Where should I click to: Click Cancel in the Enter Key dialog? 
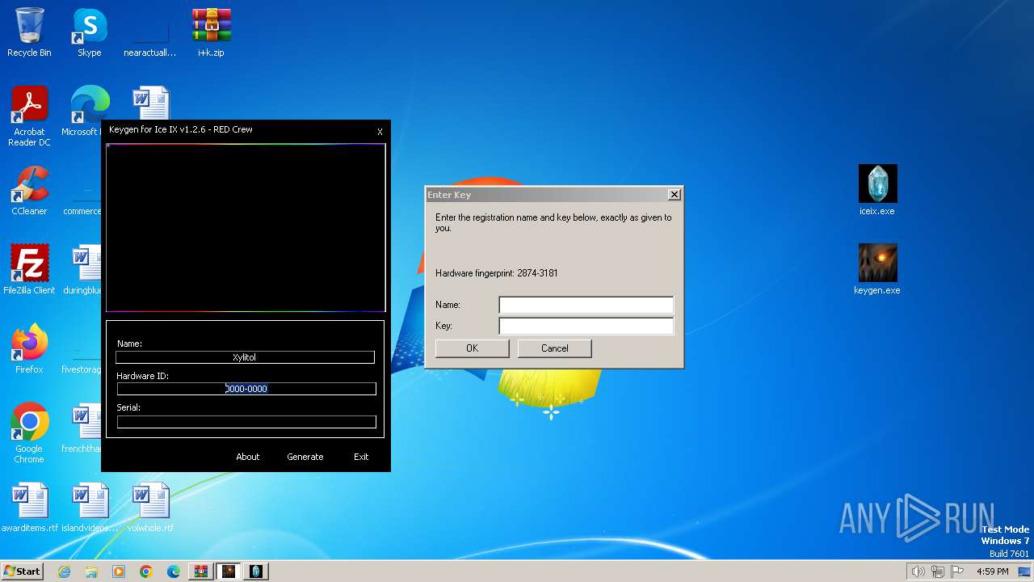point(554,348)
